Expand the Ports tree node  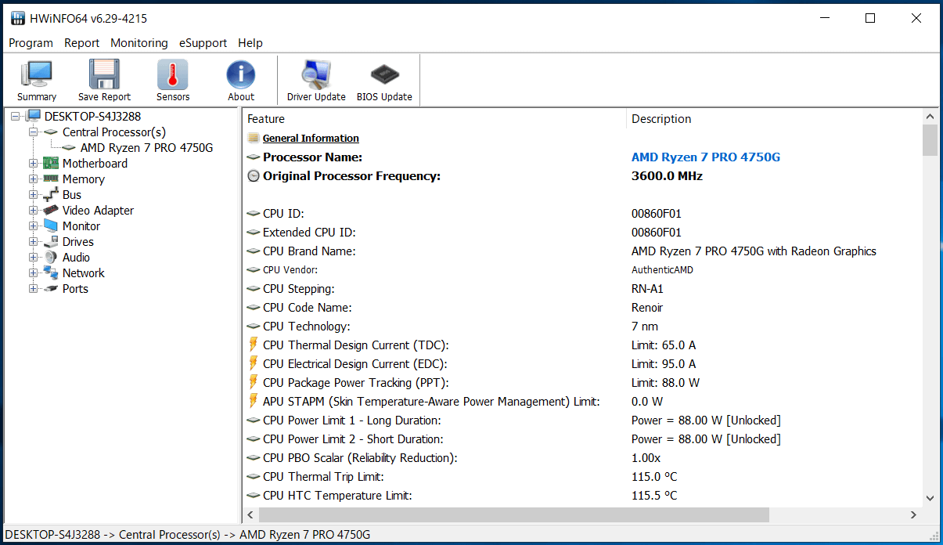pyautogui.click(x=33, y=288)
